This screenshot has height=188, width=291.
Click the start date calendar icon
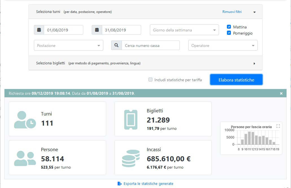point(39,30)
